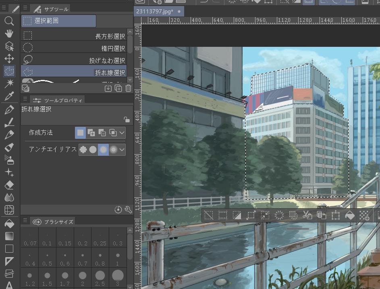Click Clear inside selection in the launcher

[279, 215]
